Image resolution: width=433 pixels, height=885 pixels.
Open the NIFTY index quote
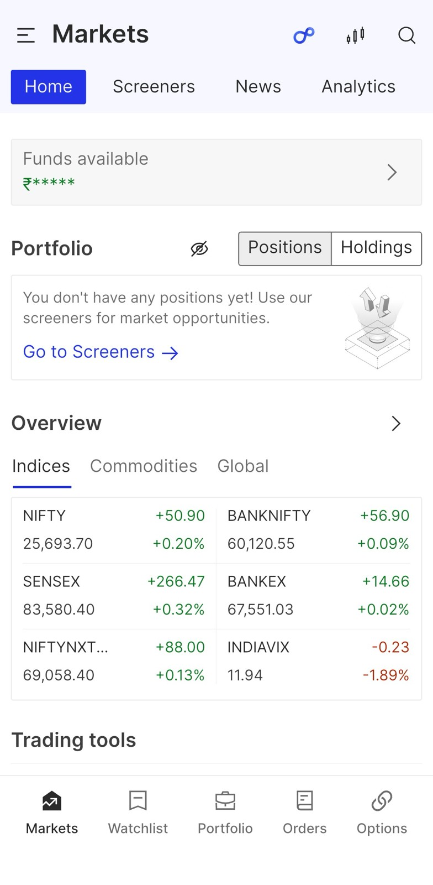pos(113,530)
